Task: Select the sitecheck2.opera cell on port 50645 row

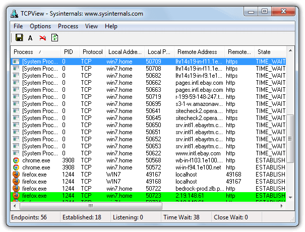Action: pyautogui.click(x=199, y=118)
